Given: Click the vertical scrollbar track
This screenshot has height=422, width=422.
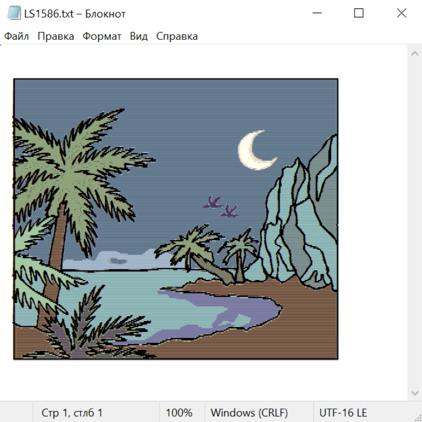Looking at the screenshot, I should [x=415, y=223].
